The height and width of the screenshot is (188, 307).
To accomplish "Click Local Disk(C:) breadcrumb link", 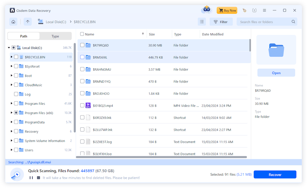I will pos(56,22).
